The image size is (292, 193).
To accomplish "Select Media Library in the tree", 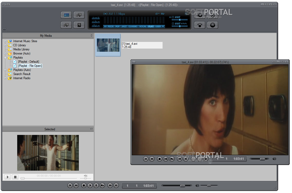I will (21, 49).
